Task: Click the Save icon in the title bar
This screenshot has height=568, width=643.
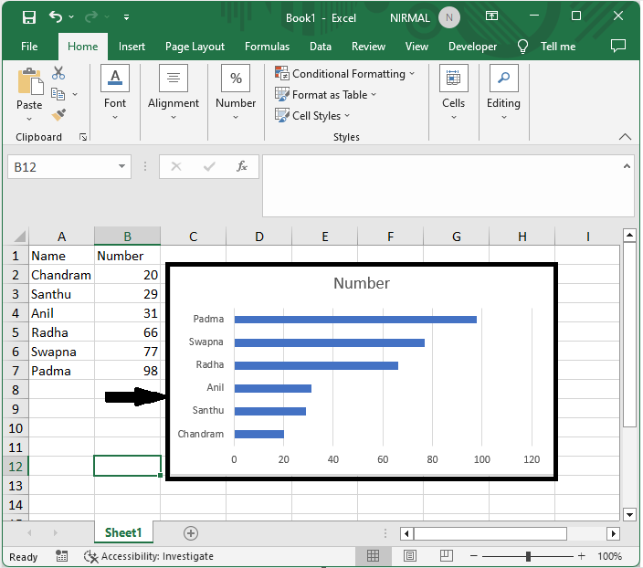Action: pyautogui.click(x=28, y=17)
